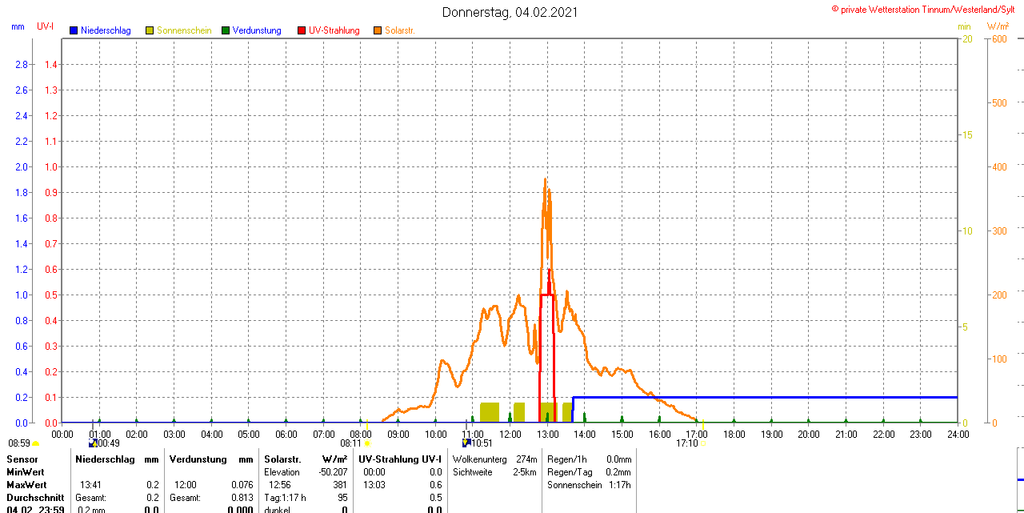Viewport: 1024px width, 513px height.
Task: Click the Niederschlag legend label
Action: point(106,30)
